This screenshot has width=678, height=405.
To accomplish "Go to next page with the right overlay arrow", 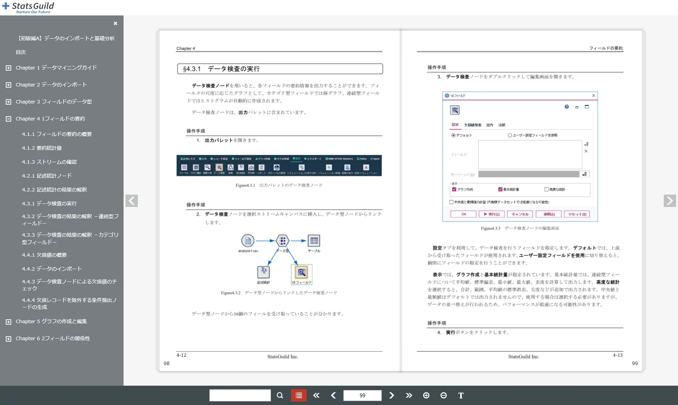I will tap(670, 201).
